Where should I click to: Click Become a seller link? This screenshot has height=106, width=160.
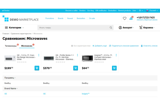(x=71, y=11)
